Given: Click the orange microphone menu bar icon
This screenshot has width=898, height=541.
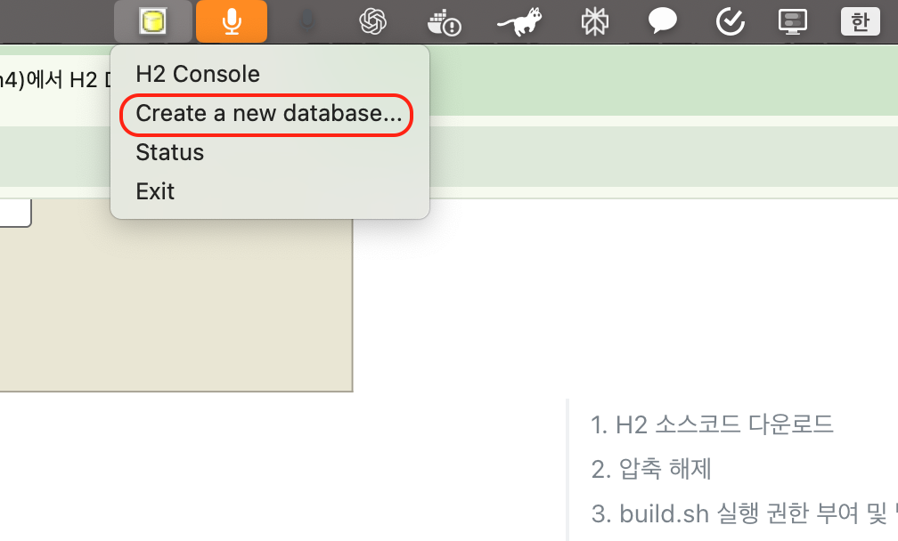Looking at the screenshot, I should pos(232,21).
